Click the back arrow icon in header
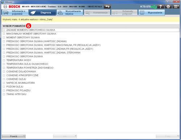This screenshot has height=140, width=181. click(x=107, y=7)
